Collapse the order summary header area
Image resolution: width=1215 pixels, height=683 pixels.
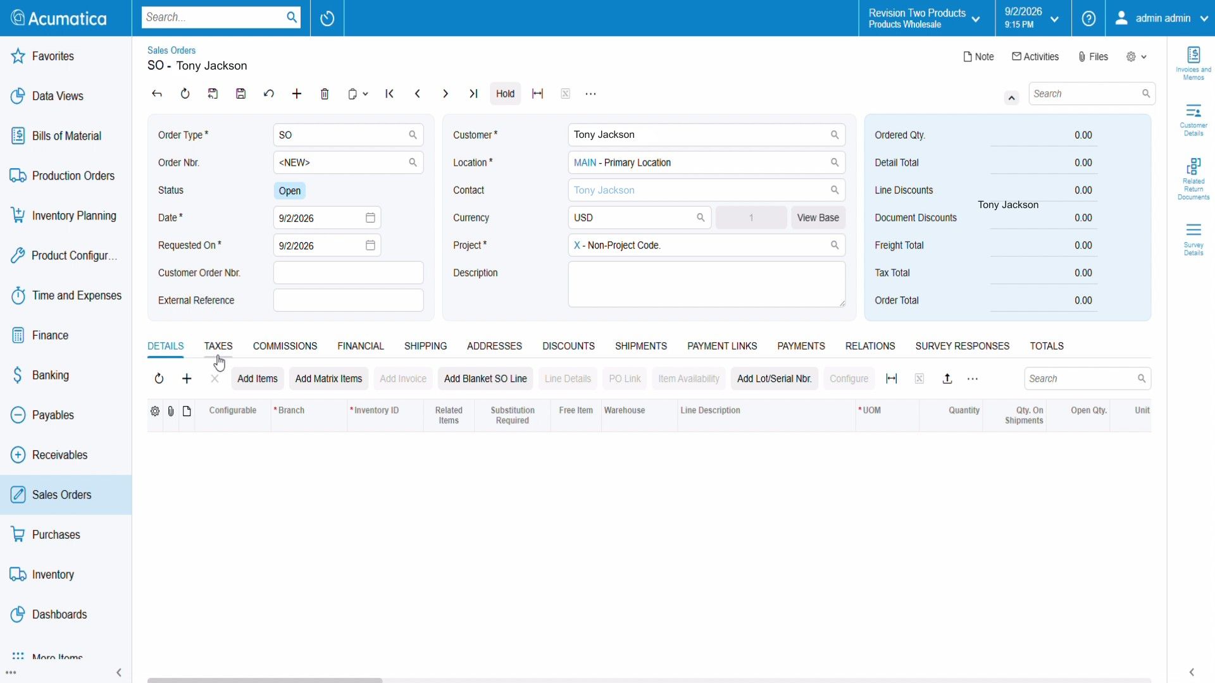click(1011, 97)
